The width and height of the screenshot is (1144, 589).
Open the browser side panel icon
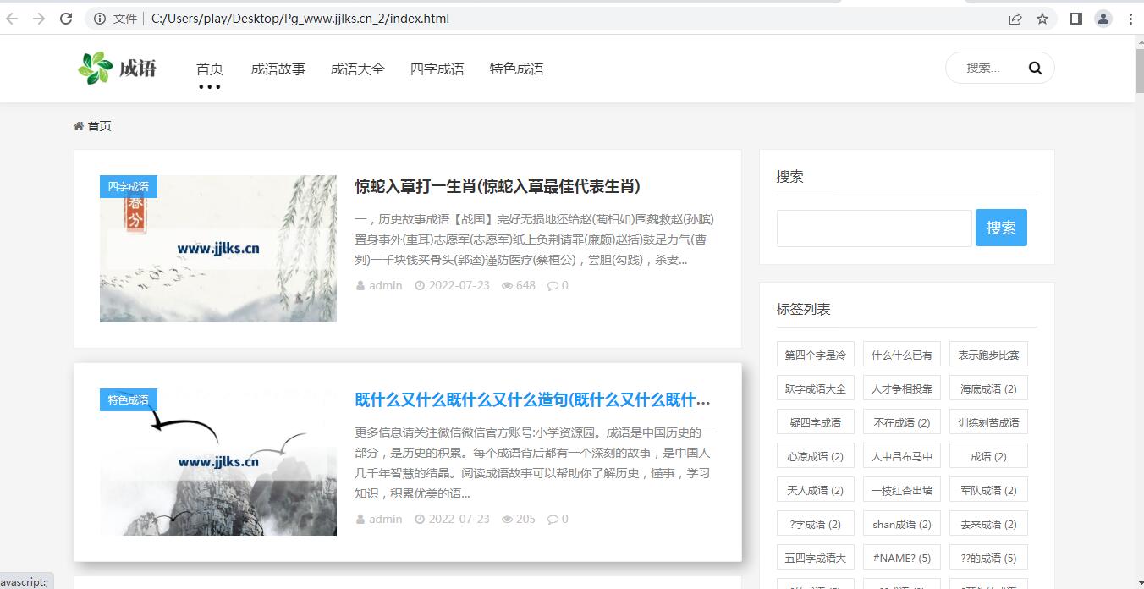pos(1076,19)
